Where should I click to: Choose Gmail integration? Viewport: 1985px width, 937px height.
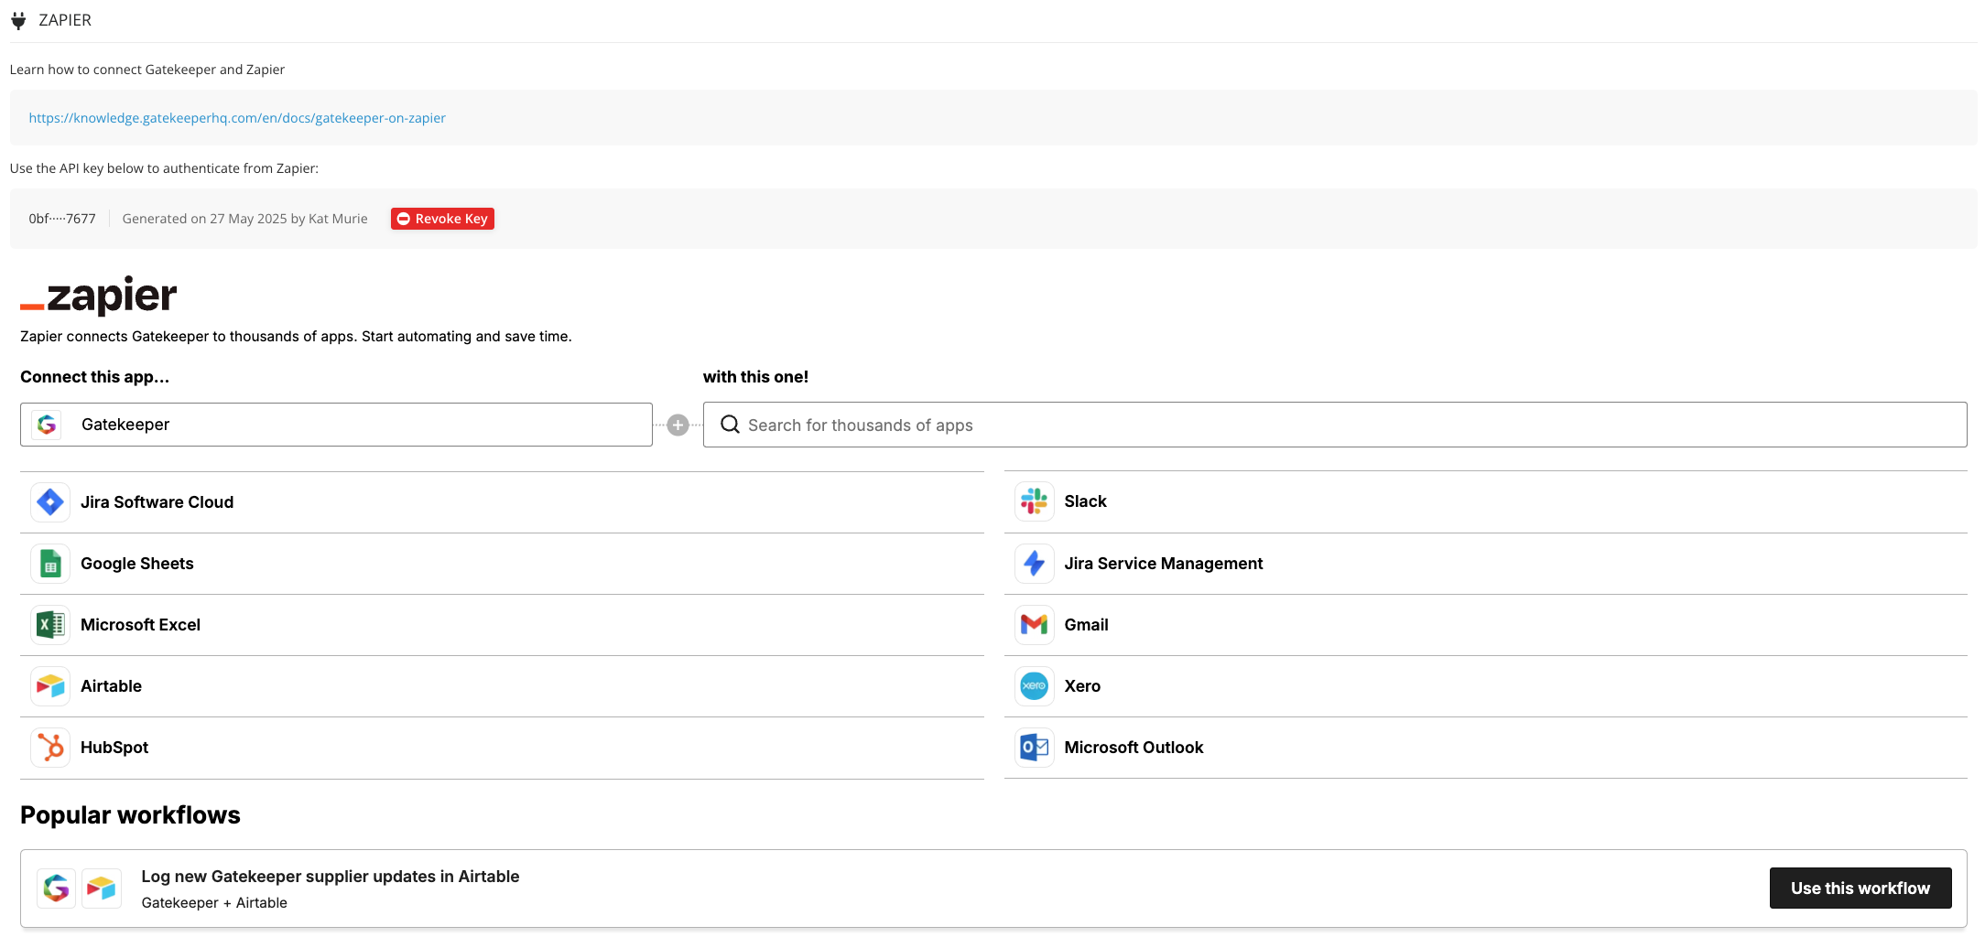coord(1486,625)
